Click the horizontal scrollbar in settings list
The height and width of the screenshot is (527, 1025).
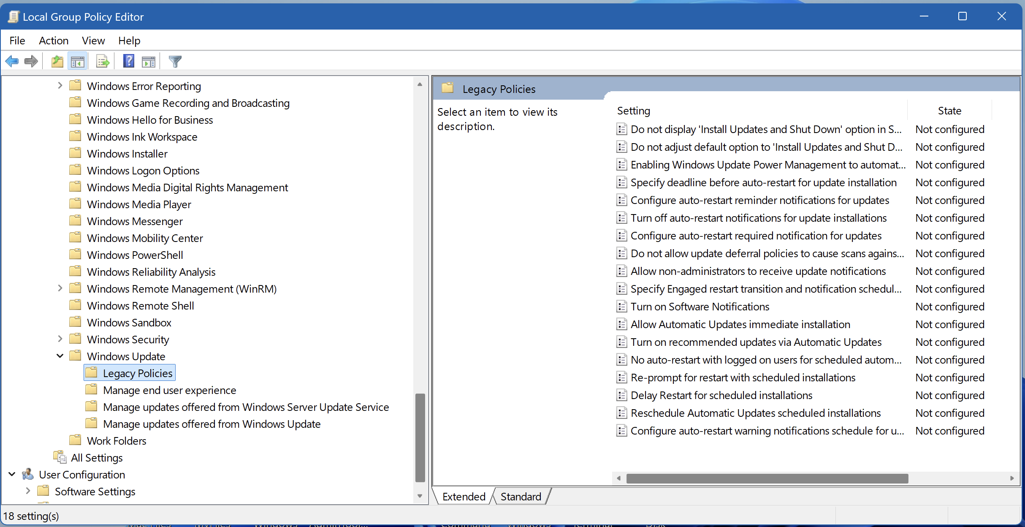767,478
